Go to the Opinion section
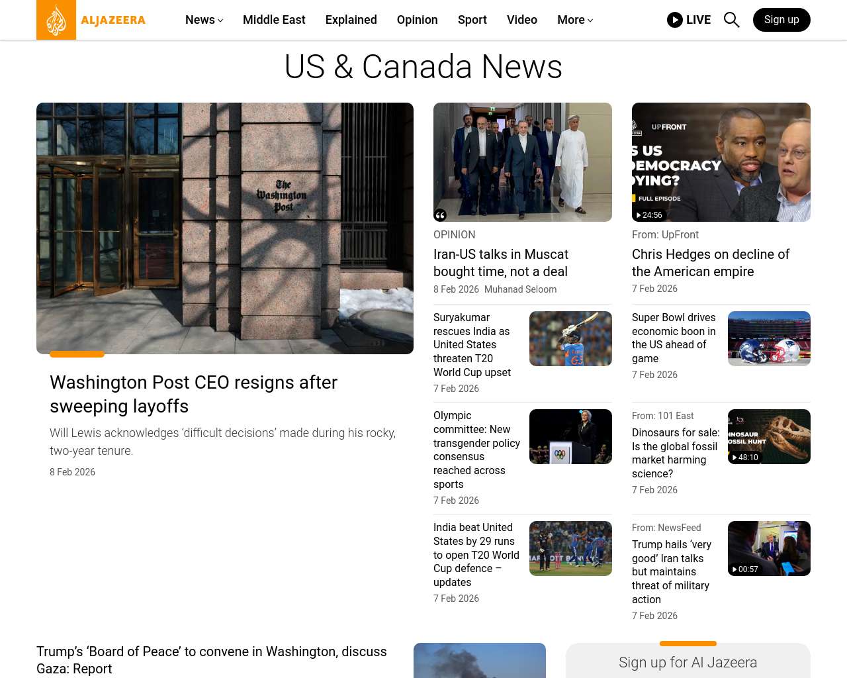 click(x=417, y=20)
